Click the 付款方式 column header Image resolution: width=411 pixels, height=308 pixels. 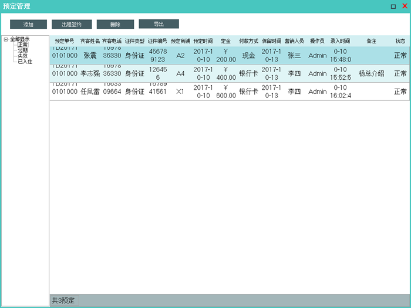[248, 42]
